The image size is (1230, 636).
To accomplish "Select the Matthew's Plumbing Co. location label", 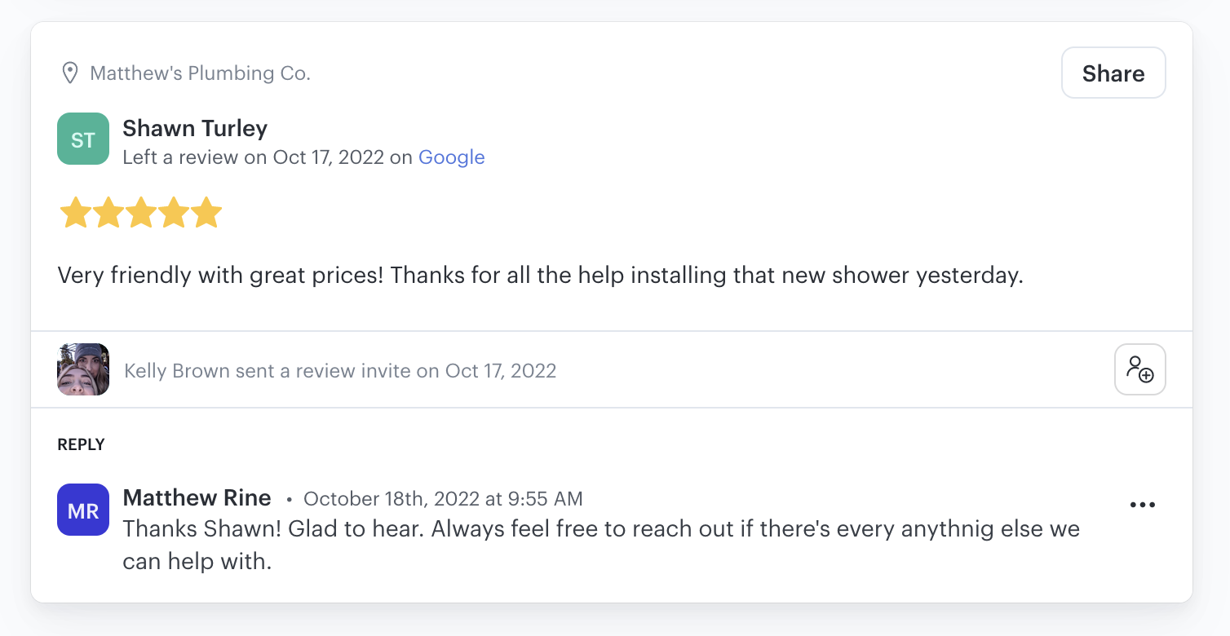I will [x=201, y=73].
